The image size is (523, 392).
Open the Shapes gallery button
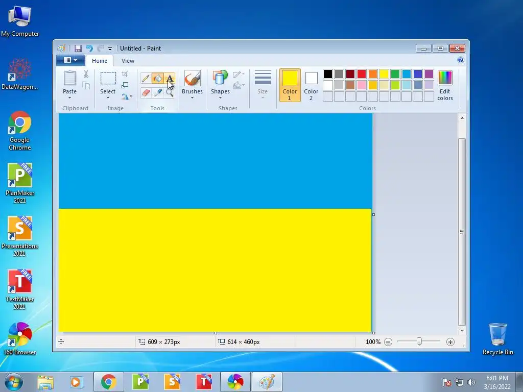(x=220, y=78)
